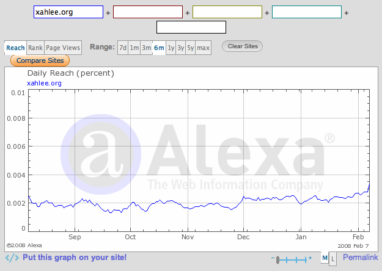Click the xahlee.org site input field

tap(68, 12)
